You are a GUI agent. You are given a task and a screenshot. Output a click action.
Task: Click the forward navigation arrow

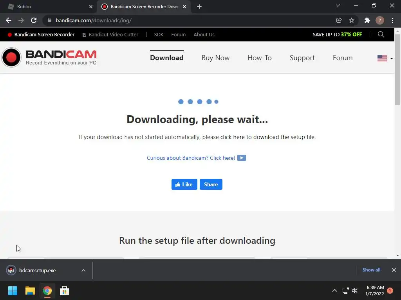21,20
